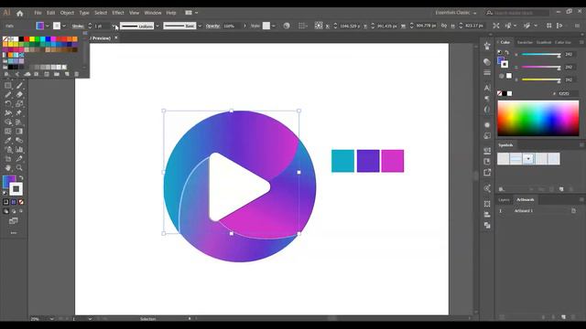
Task: Close the document tab
Action: 116,37
